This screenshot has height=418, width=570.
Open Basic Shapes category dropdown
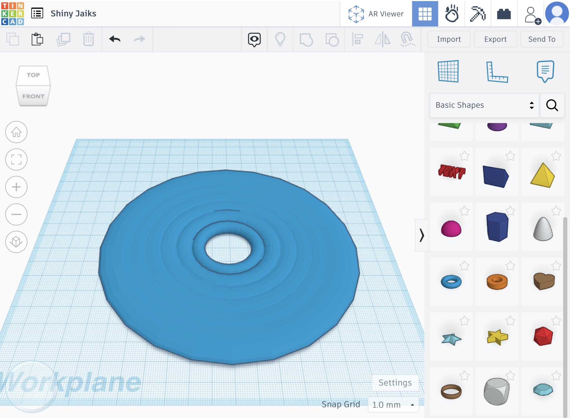click(484, 105)
